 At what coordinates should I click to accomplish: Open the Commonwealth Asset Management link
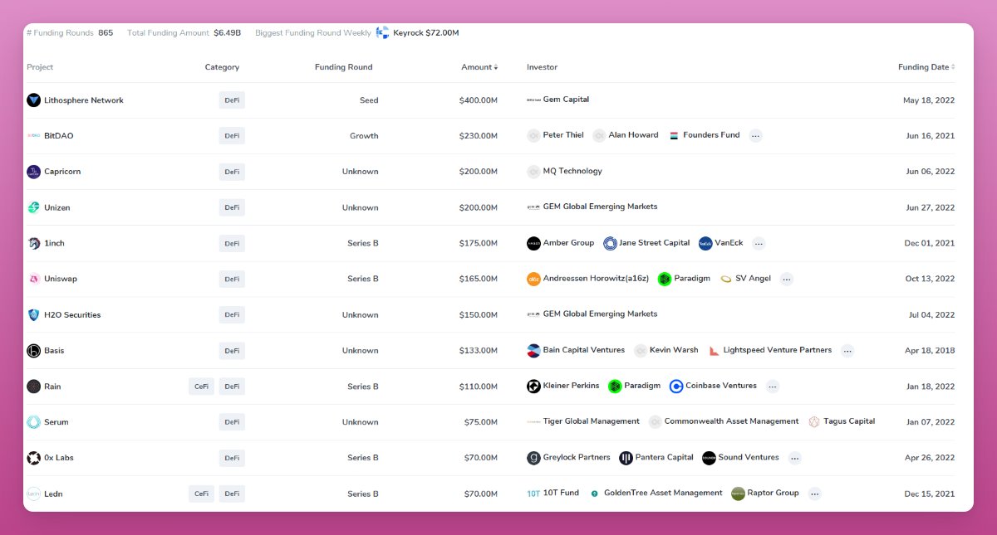click(x=731, y=421)
